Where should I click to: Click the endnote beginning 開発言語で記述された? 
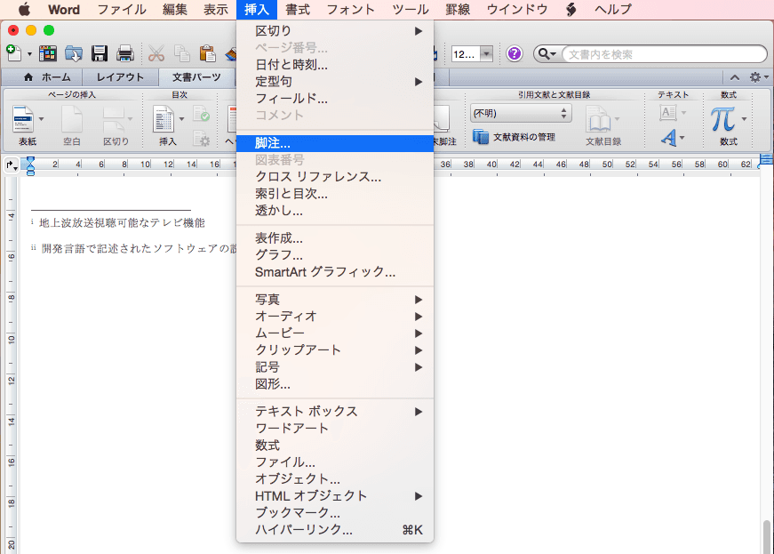[x=98, y=248]
